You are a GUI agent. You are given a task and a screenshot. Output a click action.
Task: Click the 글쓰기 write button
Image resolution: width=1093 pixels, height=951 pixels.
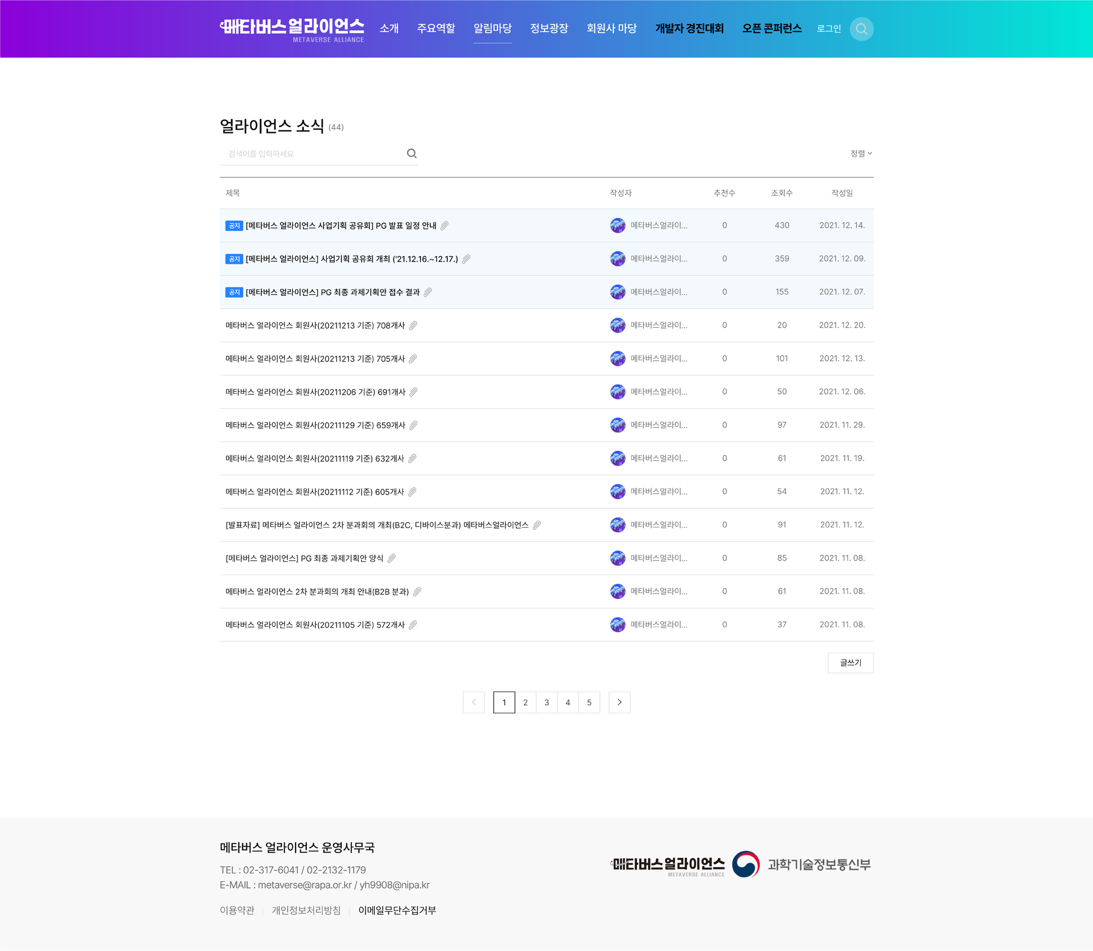click(x=850, y=663)
